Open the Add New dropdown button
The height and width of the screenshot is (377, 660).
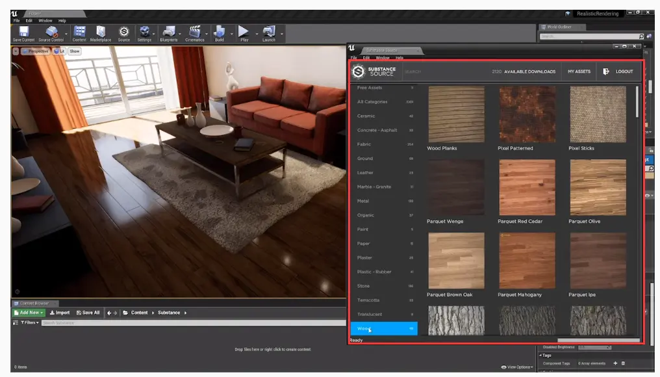pyautogui.click(x=28, y=313)
